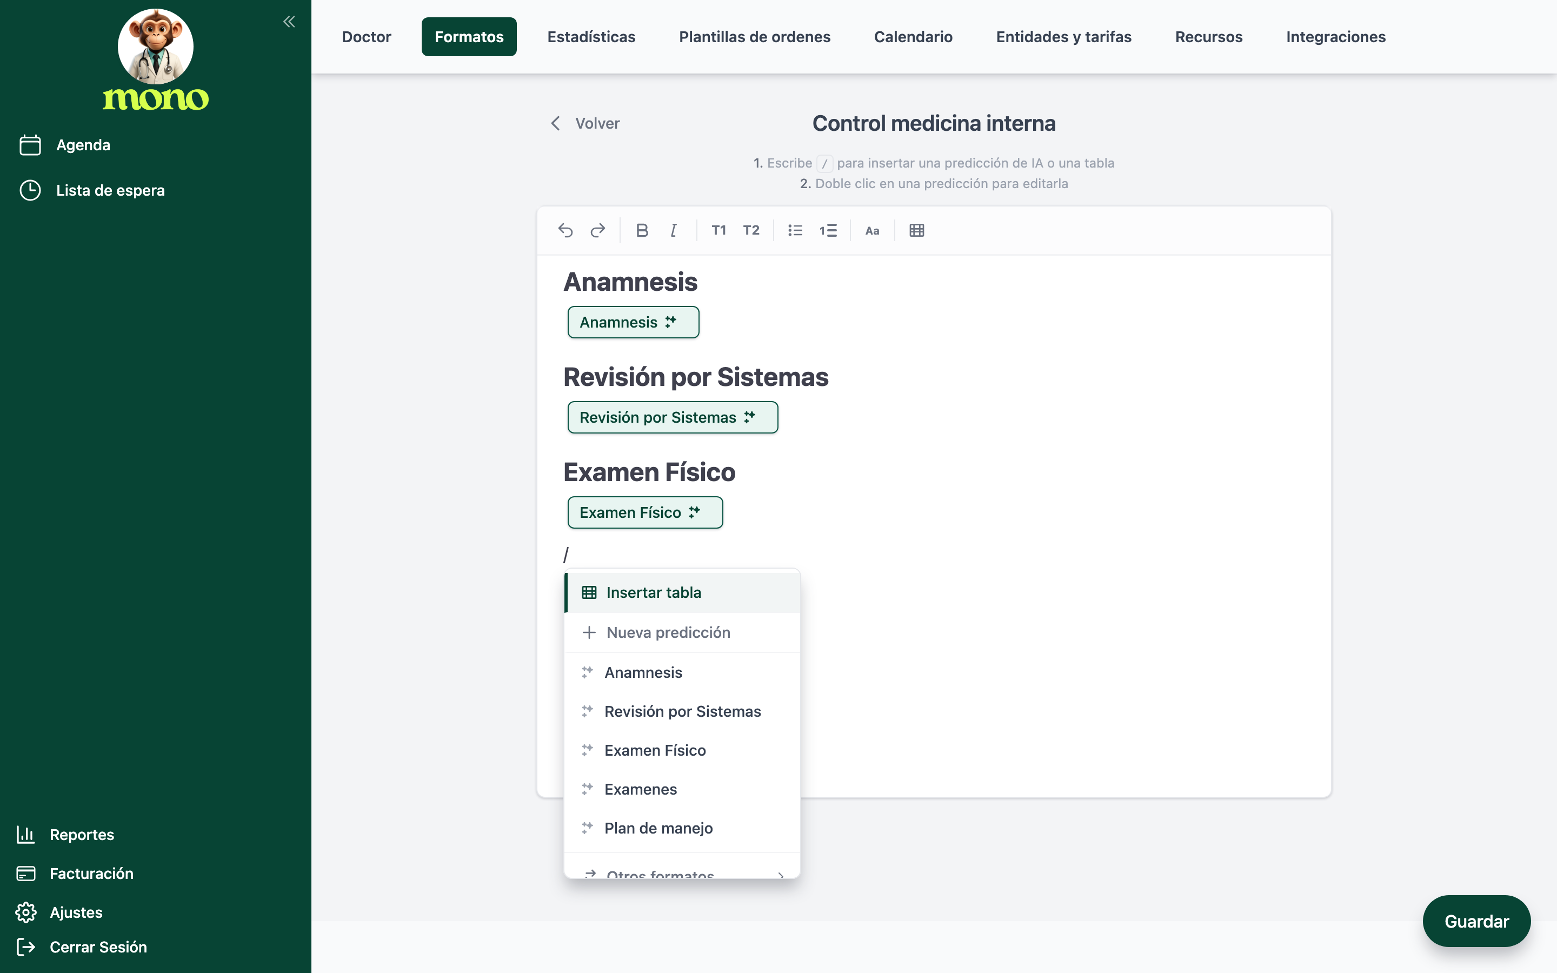Open Agenda from the sidebar

click(64, 145)
